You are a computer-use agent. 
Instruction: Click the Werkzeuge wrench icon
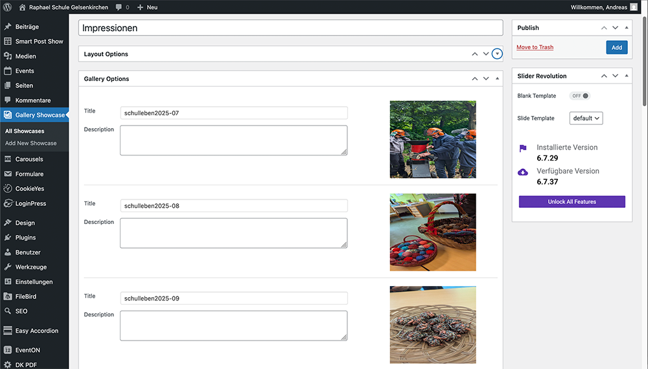pos(7,267)
